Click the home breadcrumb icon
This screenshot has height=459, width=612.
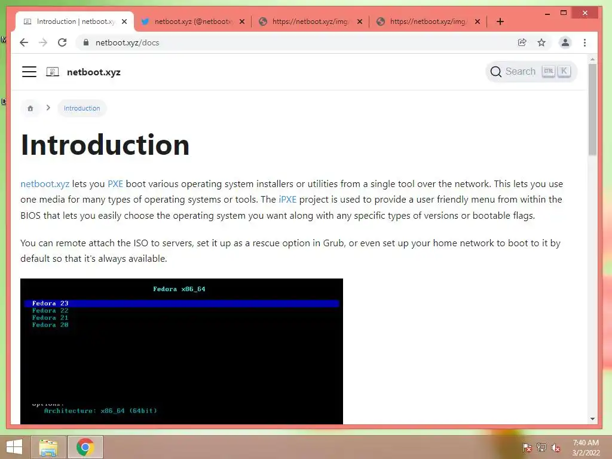[30, 108]
